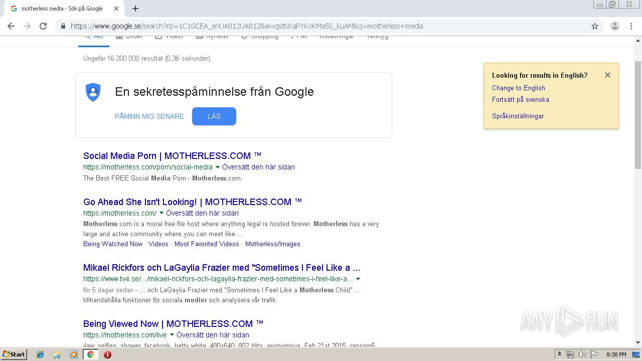Click the Chrome taskbar icon
The image size is (642, 361).
click(91, 354)
